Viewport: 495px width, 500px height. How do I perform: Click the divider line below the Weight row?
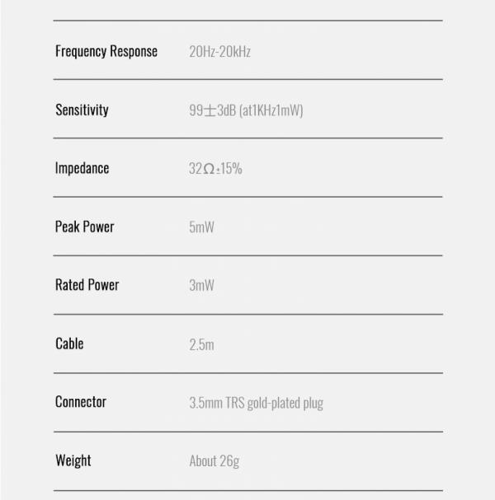[x=247, y=490]
